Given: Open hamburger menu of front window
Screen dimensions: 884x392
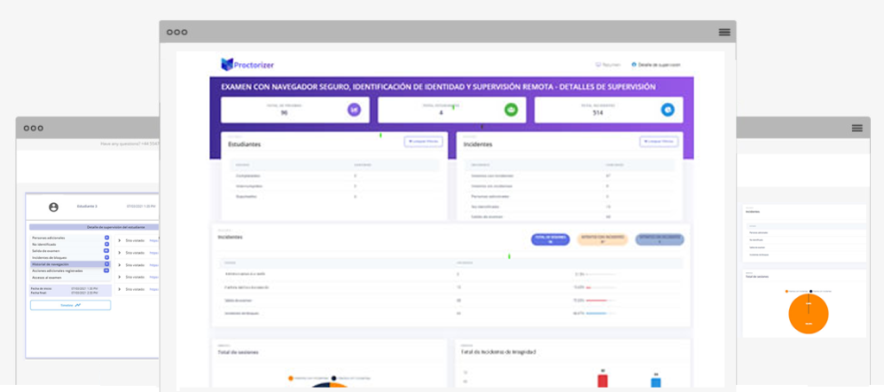Looking at the screenshot, I should [x=724, y=32].
